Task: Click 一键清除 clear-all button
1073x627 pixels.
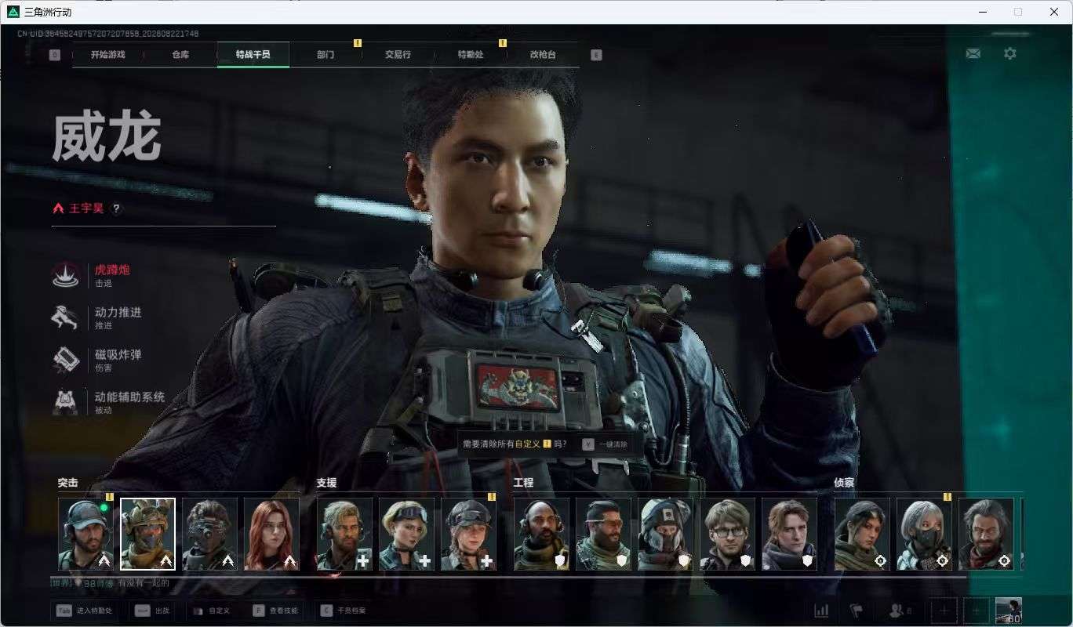Action: click(605, 444)
